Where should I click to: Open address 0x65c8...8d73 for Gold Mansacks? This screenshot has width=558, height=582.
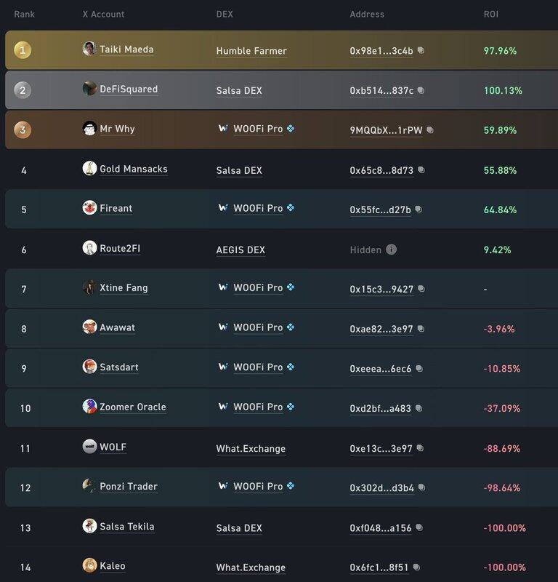coord(381,170)
